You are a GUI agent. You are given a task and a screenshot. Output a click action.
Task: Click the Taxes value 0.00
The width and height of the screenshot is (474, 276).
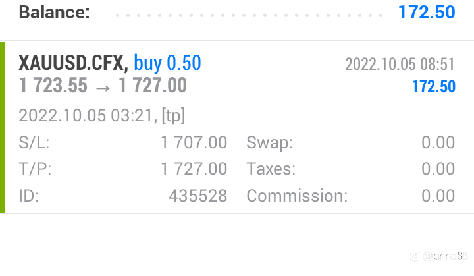click(438, 169)
